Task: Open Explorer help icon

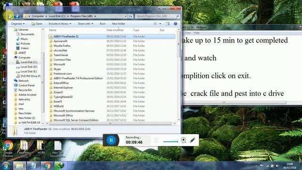Action: (x=176, y=24)
